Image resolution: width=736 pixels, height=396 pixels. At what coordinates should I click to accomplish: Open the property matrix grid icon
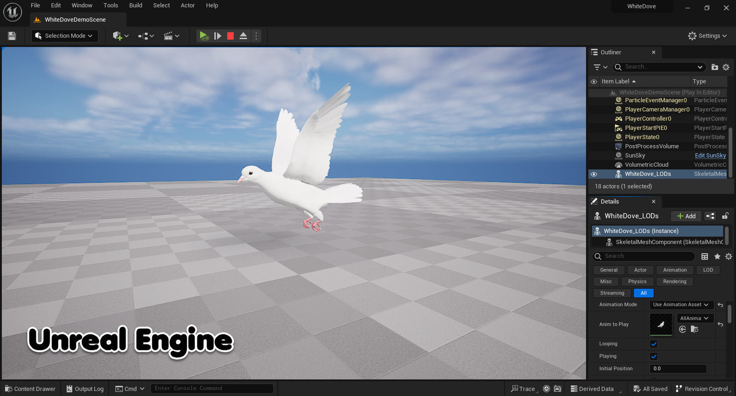(705, 256)
